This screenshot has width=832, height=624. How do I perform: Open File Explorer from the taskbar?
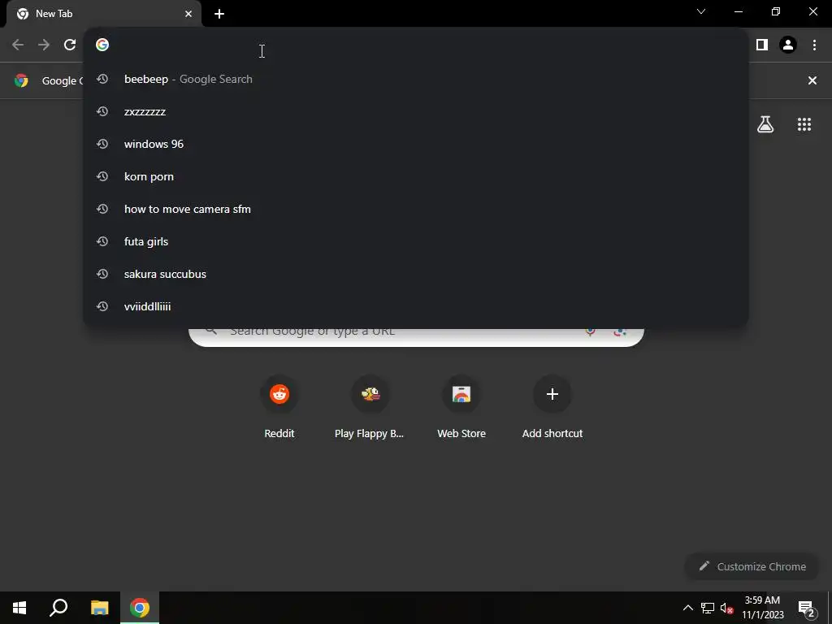pyautogui.click(x=99, y=608)
